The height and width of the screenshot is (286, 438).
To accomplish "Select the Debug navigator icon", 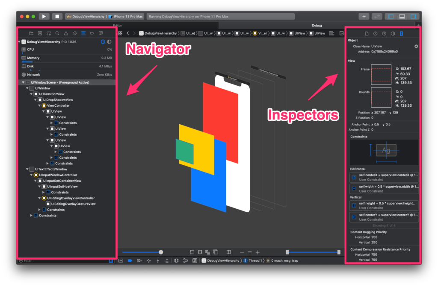I will click(x=83, y=33).
